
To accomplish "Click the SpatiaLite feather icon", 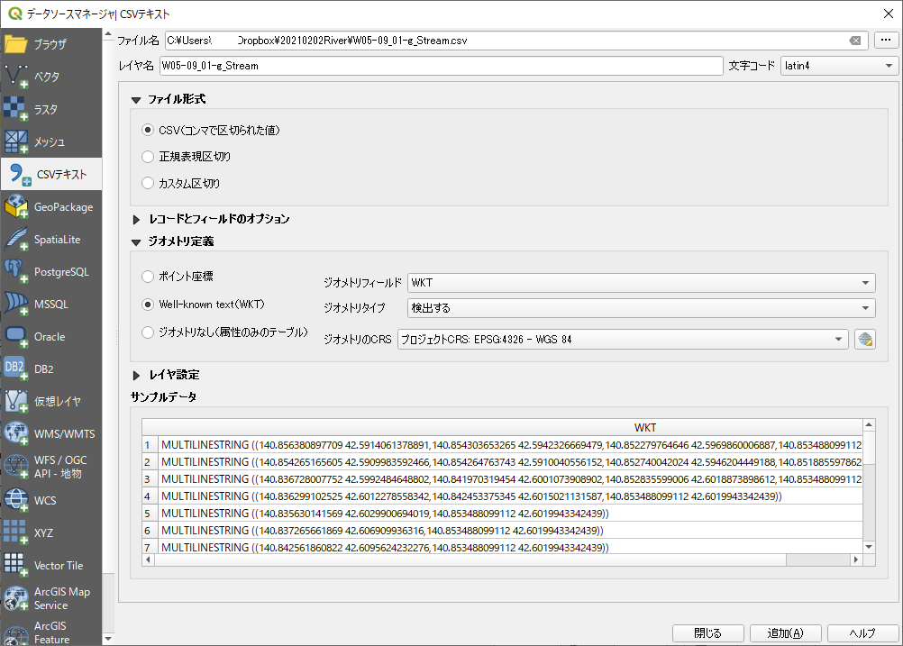I will point(16,240).
